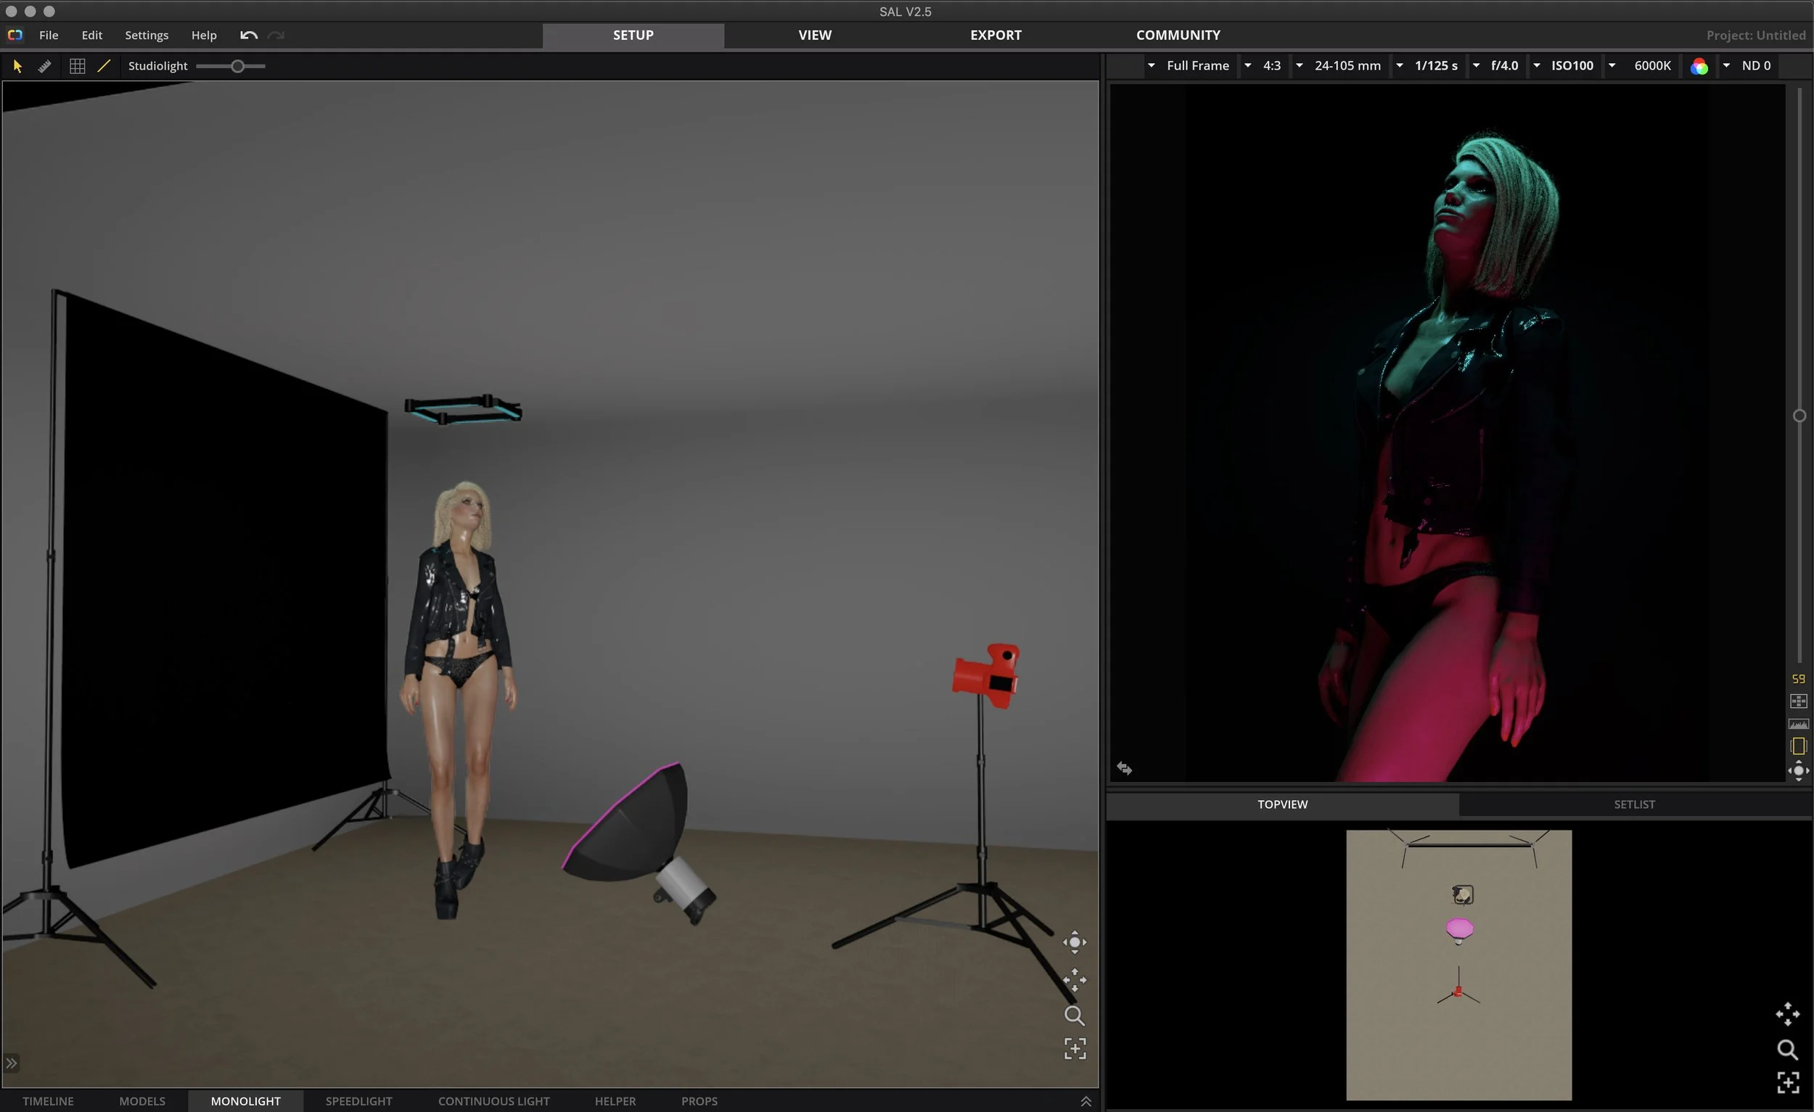Toggle the grid overlay in studio view

[x=78, y=66]
